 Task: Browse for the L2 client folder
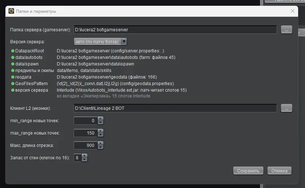[x=286, y=108]
